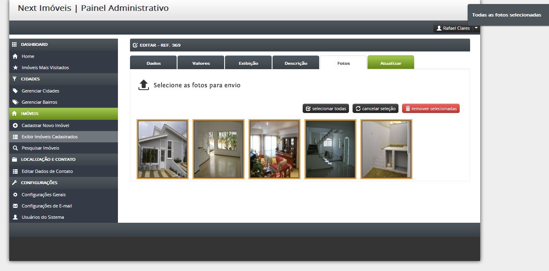Click the Todas as fotos selecionadas notification
The width and height of the screenshot is (549, 271).
pos(508,15)
